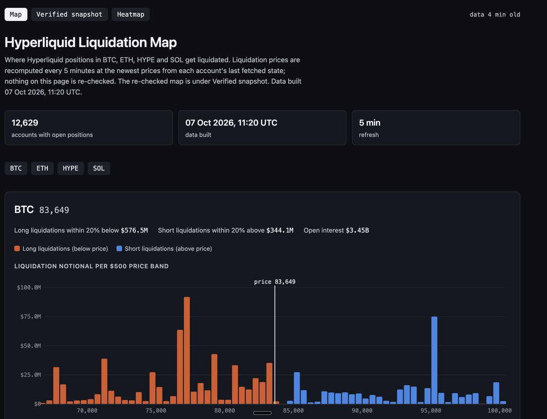Click the 80,000 x-axis label
547x419 pixels.
point(225,410)
